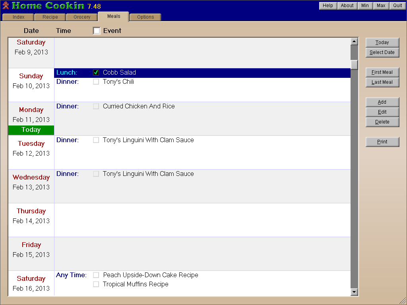The width and height of the screenshot is (407, 305).
Task: Go to the Options tab
Action: click(x=145, y=17)
